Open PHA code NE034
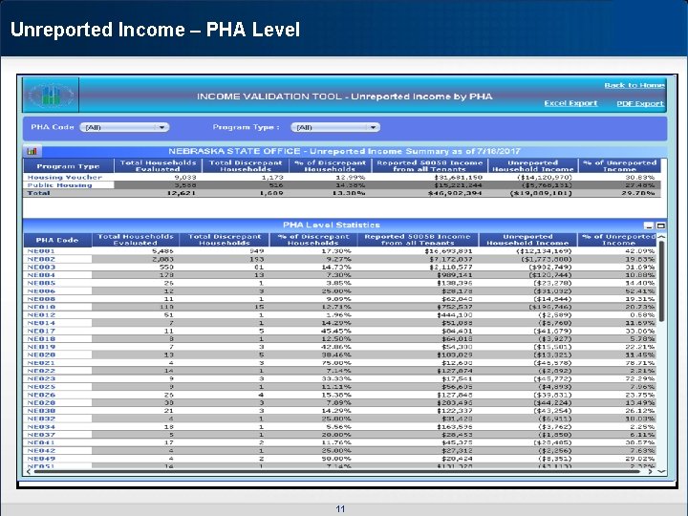 (41, 426)
